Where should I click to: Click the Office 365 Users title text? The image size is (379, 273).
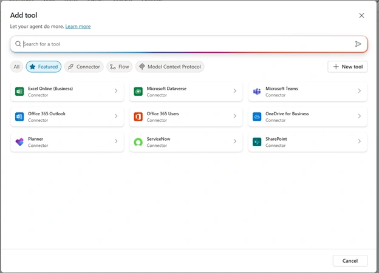click(163, 113)
